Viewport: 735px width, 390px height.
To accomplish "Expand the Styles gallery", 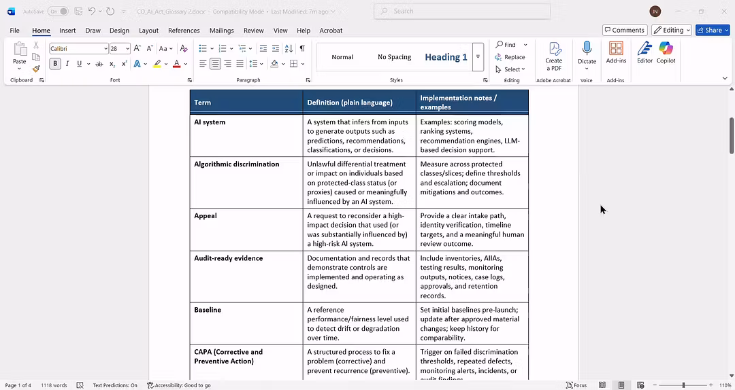I will coord(478,56).
